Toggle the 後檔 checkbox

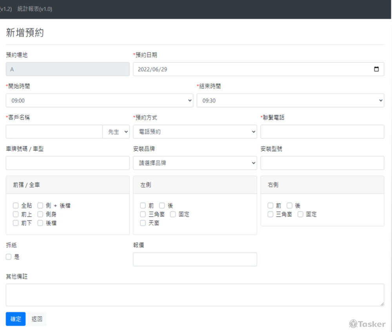click(40, 223)
